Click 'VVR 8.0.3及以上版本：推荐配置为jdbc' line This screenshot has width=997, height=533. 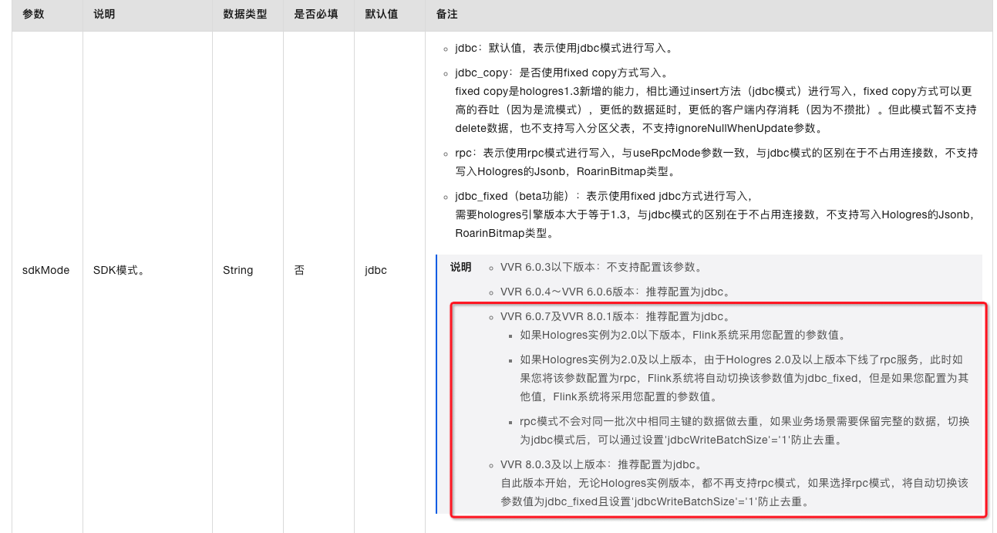click(x=601, y=464)
